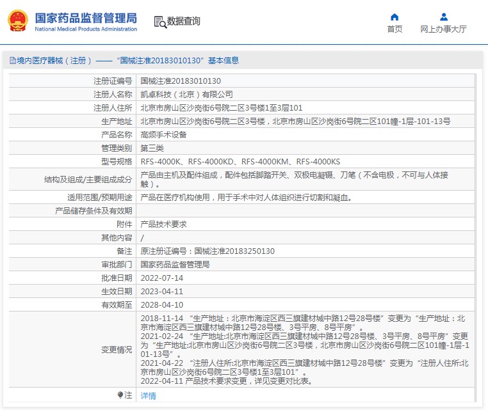Click the 产品技术要求 attachment entry
488x410 pixels.
163,225
